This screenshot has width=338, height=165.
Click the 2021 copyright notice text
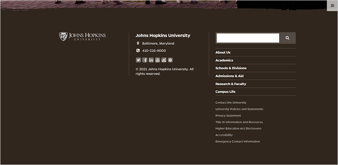(164, 71)
